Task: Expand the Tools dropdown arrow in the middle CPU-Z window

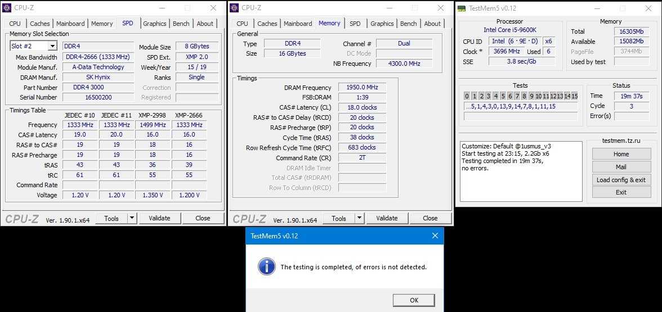Action: (359, 218)
